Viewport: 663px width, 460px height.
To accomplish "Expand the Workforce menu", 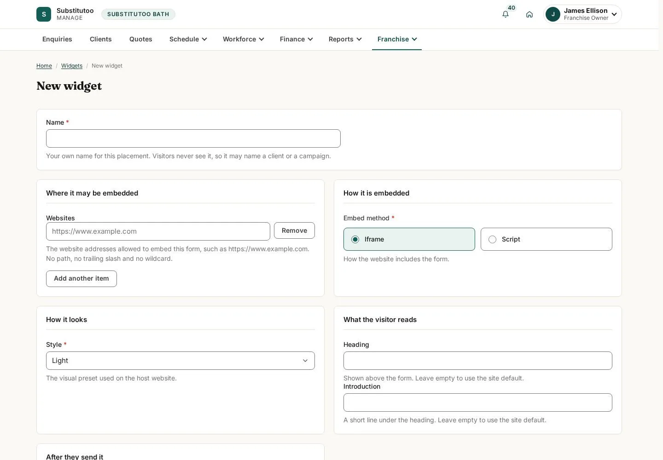I will [x=244, y=39].
